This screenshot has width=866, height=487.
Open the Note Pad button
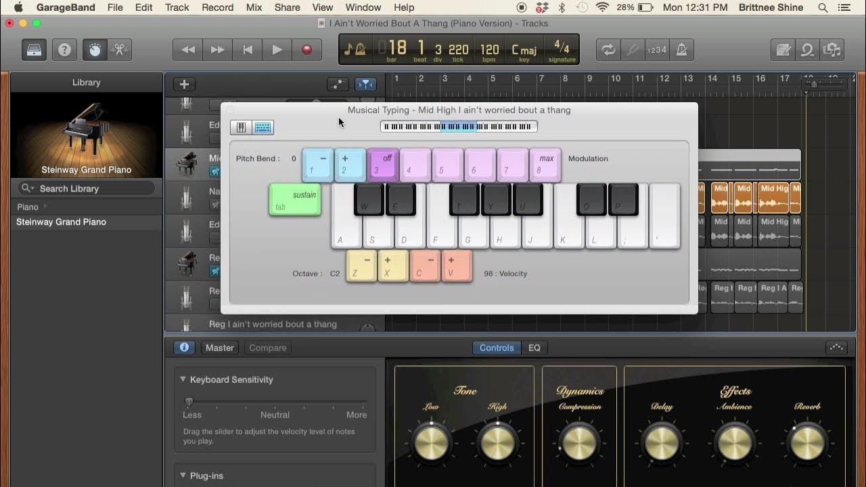coord(783,50)
